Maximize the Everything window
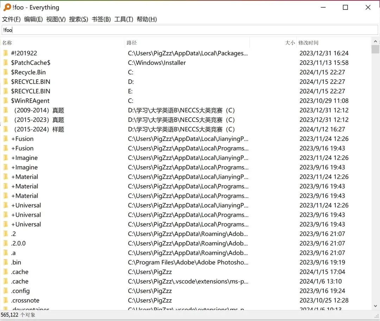The width and height of the screenshot is (380, 321). (346, 7)
